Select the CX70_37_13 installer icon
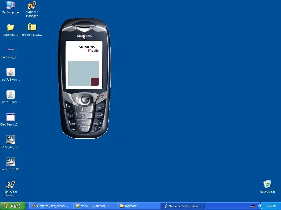This screenshot has width=281, height=210. (11, 142)
